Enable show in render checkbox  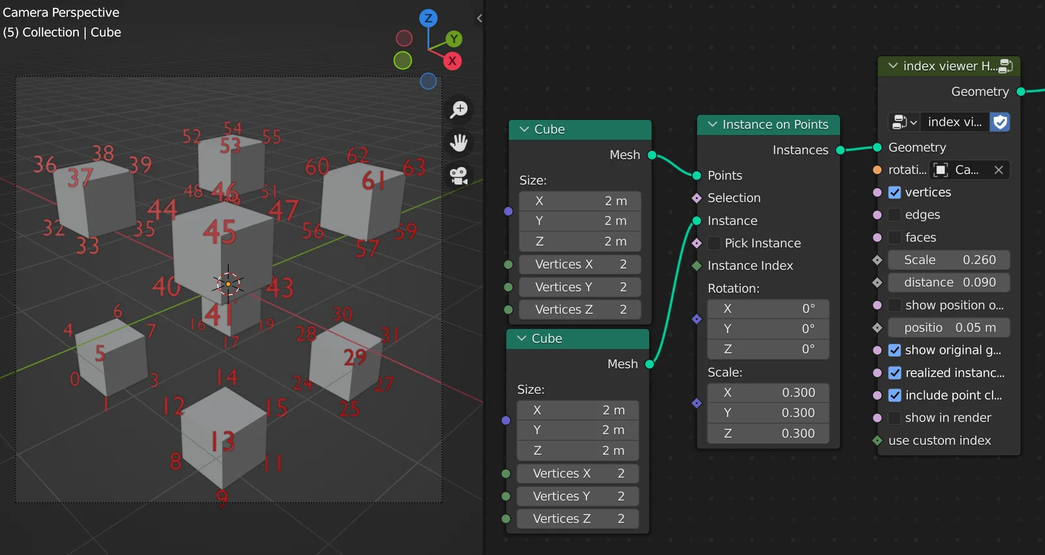895,418
